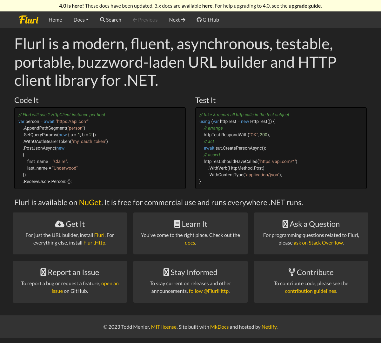Click the 'Flurl is a modern, fluent' headline

click(176, 62)
